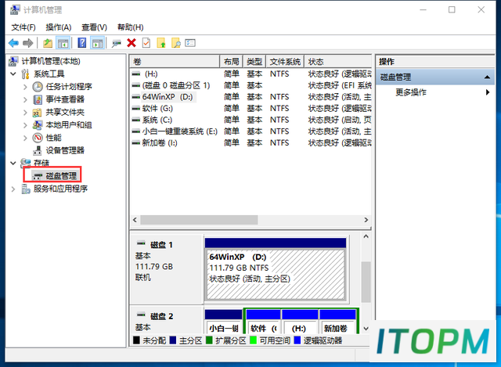Image resolution: width=501 pixels, height=367 pixels.
Task: Collapse the 磁盘管理 section in actions pane
Action: [487, 77]
